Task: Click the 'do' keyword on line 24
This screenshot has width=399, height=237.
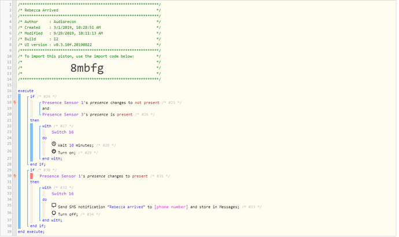Action: tap(45, 138)
